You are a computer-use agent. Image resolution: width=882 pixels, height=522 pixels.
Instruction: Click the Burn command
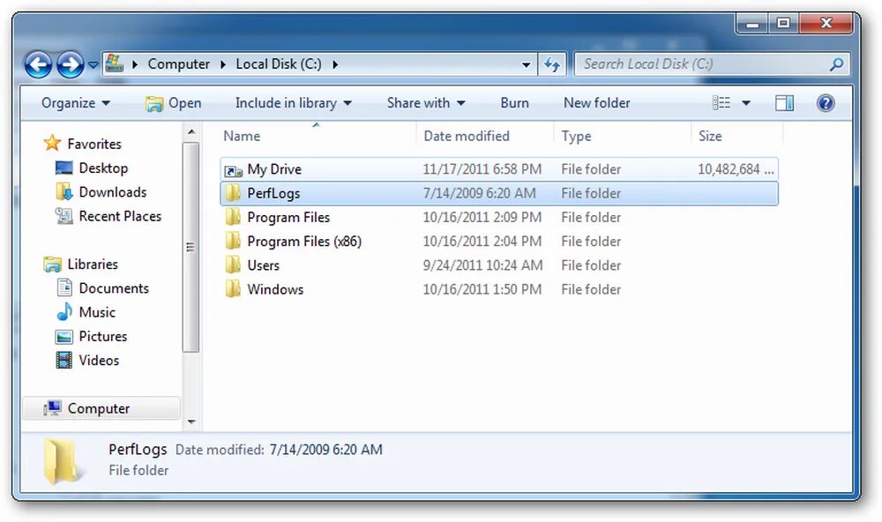(x=514, y=102)
